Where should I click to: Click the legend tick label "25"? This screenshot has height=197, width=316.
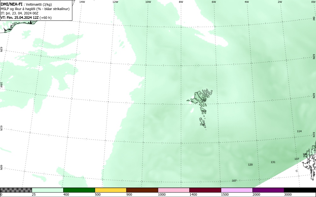click(x=34, y=194)
